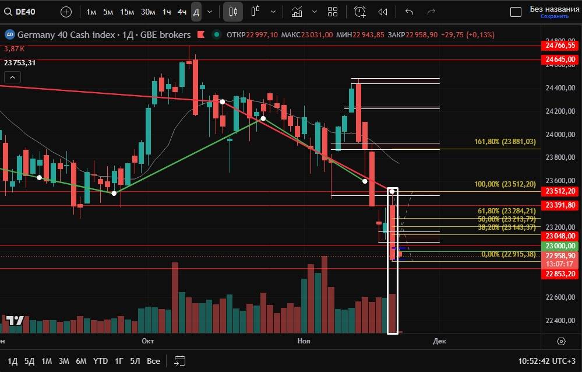This screenshot has height=372, width=582.
Task: Select the YTD date range
Action: point(100,361)
